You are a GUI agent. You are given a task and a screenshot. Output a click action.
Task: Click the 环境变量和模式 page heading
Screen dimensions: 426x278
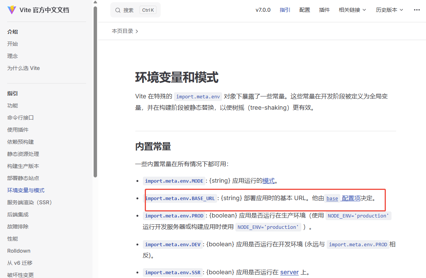pos(177,77)
